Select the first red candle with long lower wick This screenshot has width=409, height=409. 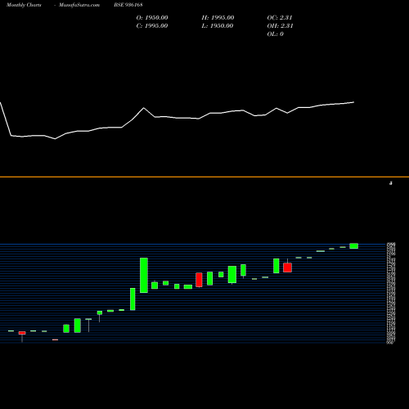tap(22, 334)
